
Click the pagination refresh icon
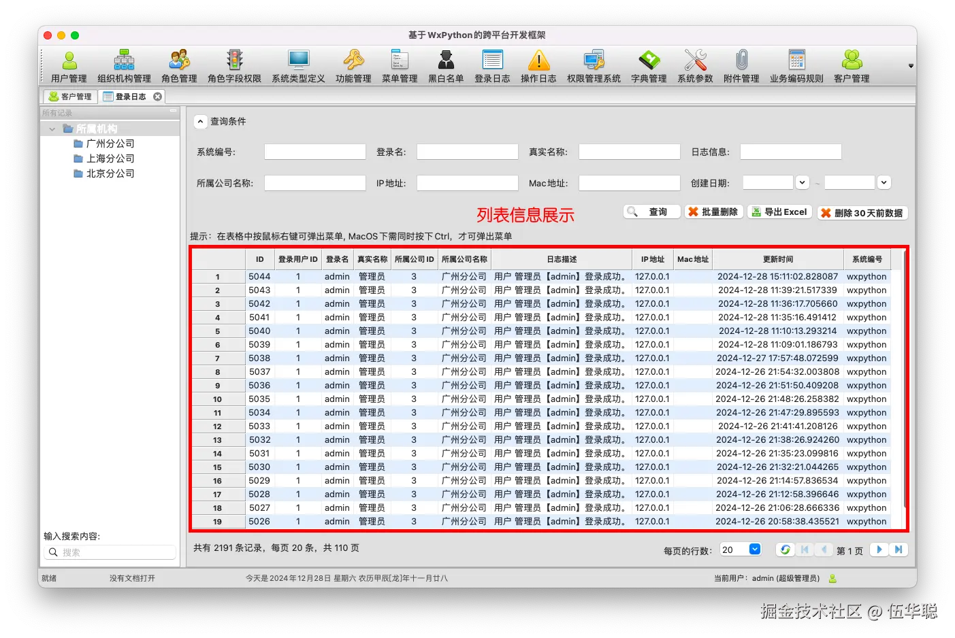786,550
